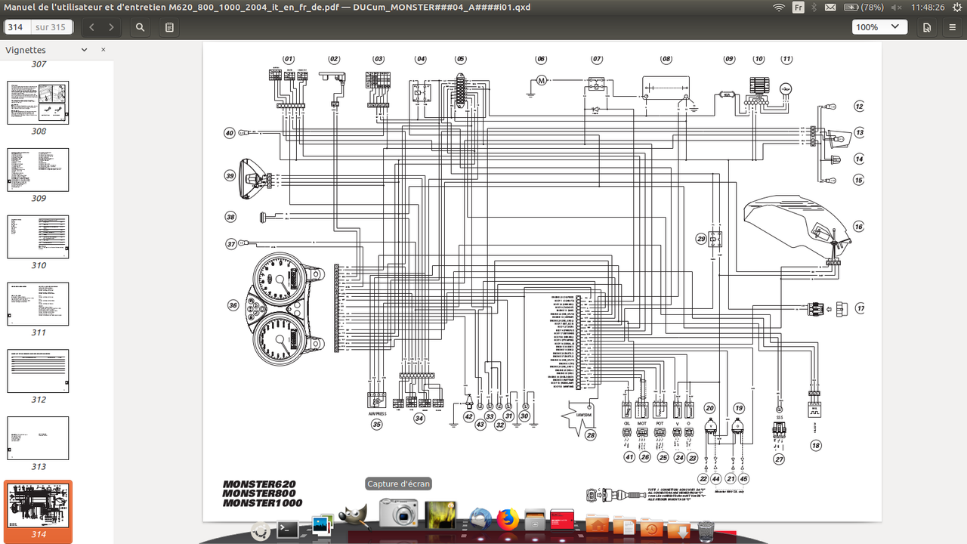The height and width of the screenshot is (544, 967).
Task: Select page 308 thumbnail
Action: coord(38,102)
